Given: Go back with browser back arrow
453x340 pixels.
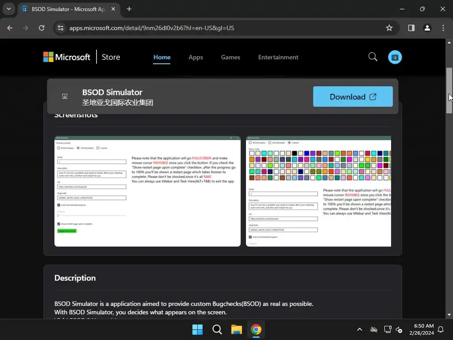Looking at the screenshot, I should tap(10, 28).
